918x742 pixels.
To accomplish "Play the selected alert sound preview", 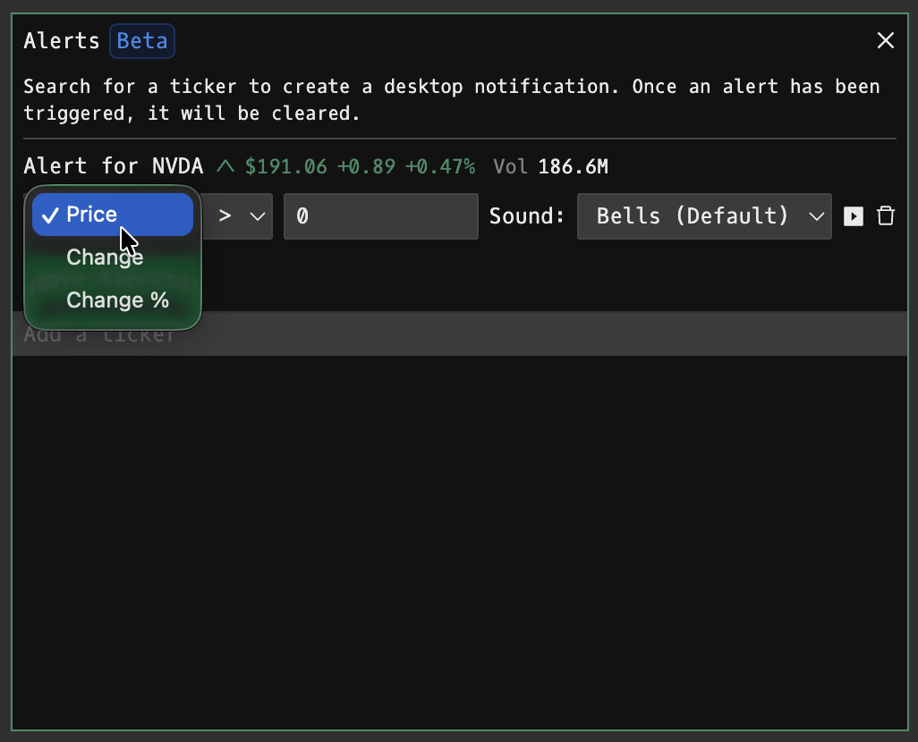I will [853, 216].
